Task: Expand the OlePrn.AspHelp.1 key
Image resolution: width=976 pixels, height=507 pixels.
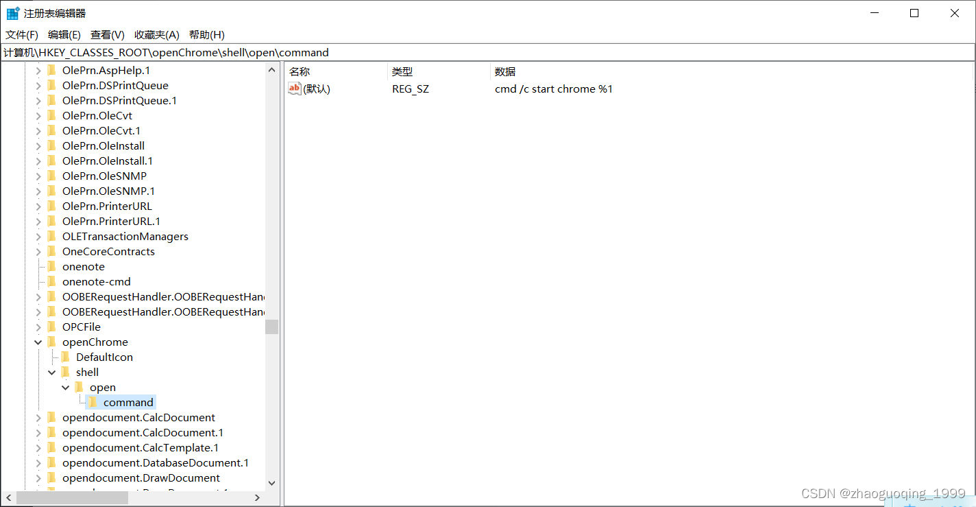Action: click(38, 70)
